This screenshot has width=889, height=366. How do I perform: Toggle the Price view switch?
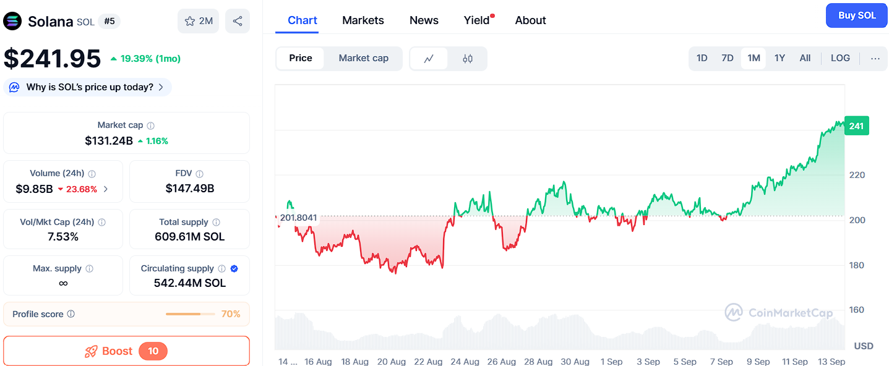click(300, 57)
